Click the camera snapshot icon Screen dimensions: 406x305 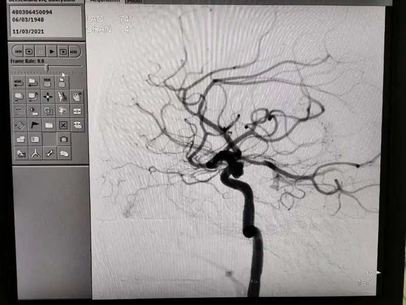pos(64,139)
